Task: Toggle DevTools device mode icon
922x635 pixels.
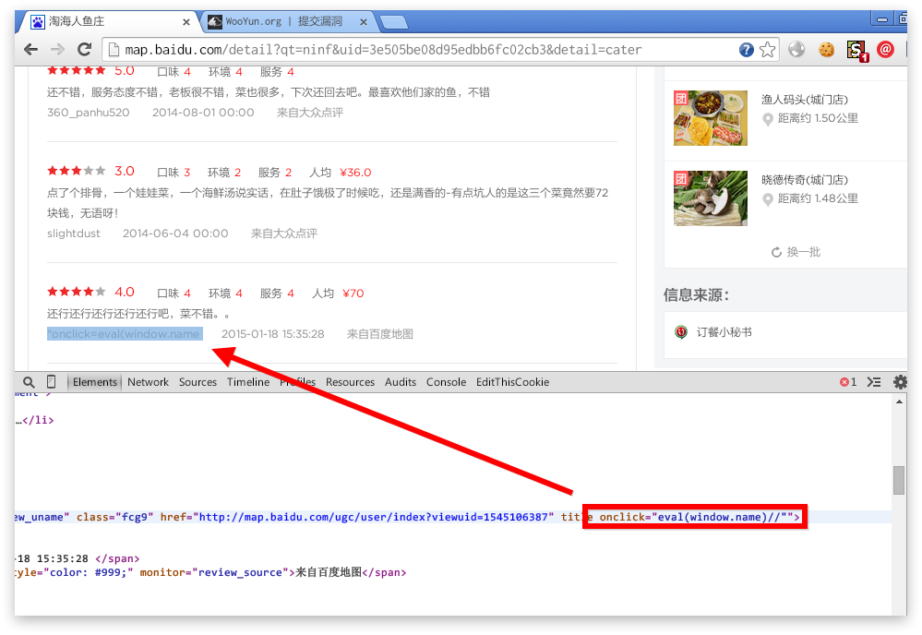Action: [x=51, y=382]
